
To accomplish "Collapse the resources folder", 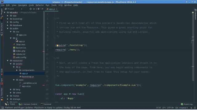I will (x=8, y=61).
